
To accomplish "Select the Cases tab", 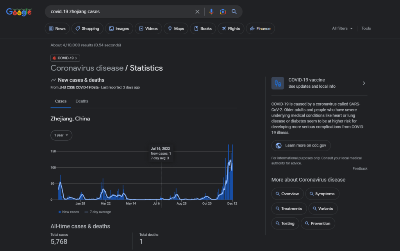I will (61, 101).
